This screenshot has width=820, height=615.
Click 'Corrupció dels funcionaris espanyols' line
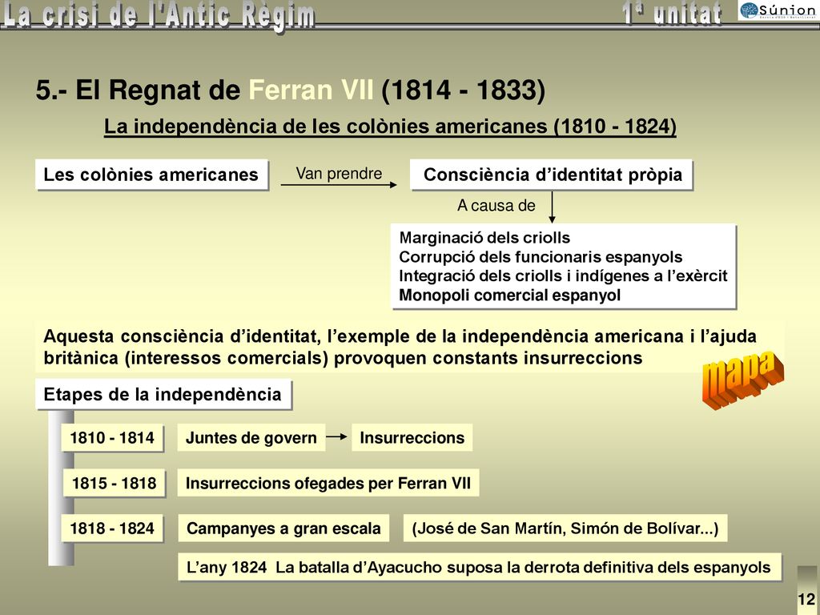[x=541, y=257]
